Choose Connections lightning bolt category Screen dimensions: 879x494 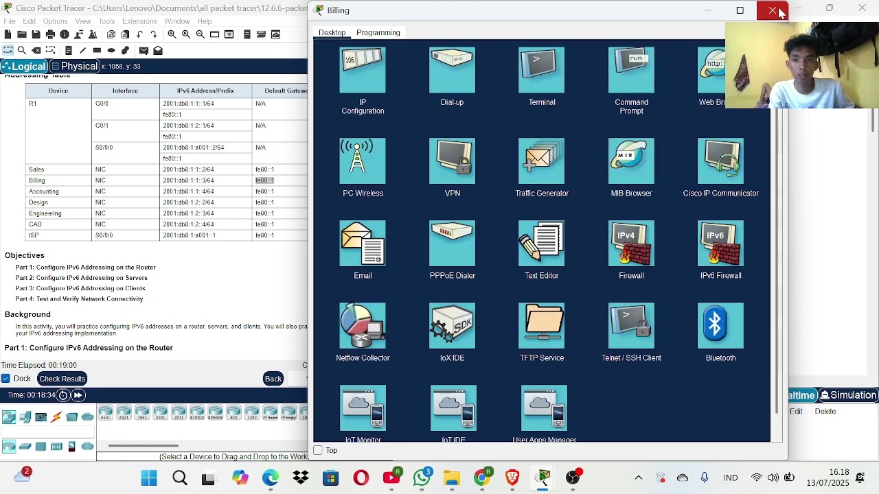click(x=56, y=416)
